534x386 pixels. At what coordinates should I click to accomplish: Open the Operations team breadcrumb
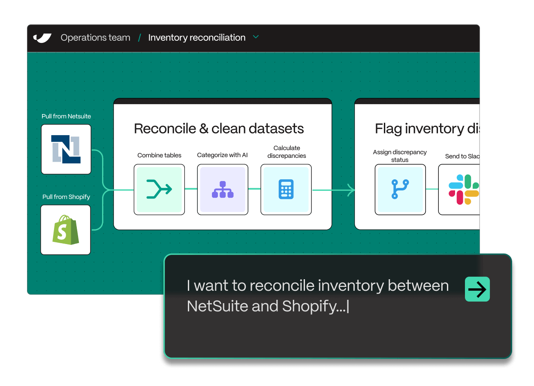coord(95,38)
